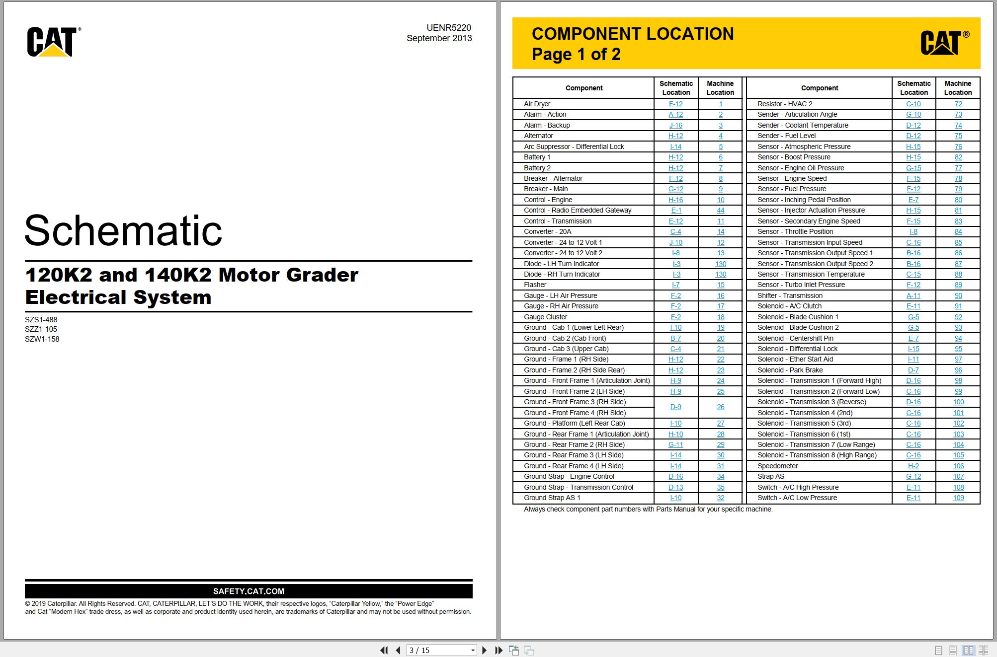
Task: Select continuous facing page layout
Action: [x=983, y=650]
